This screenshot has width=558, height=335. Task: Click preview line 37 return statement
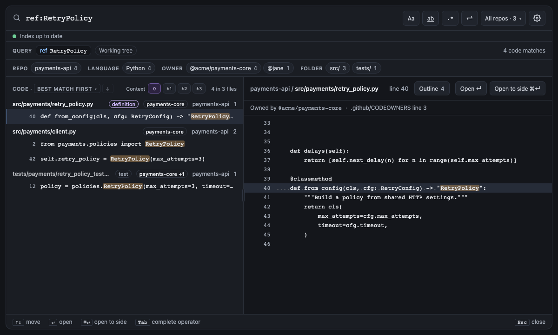point(410,160)
